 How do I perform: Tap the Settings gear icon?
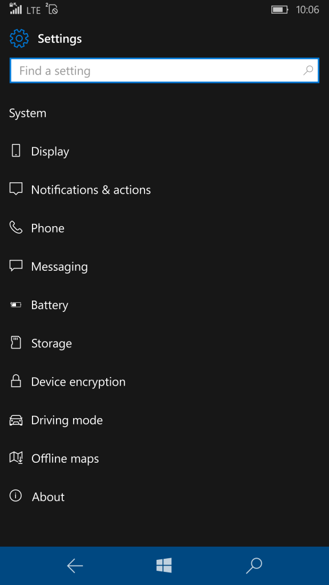click(19, 38)
